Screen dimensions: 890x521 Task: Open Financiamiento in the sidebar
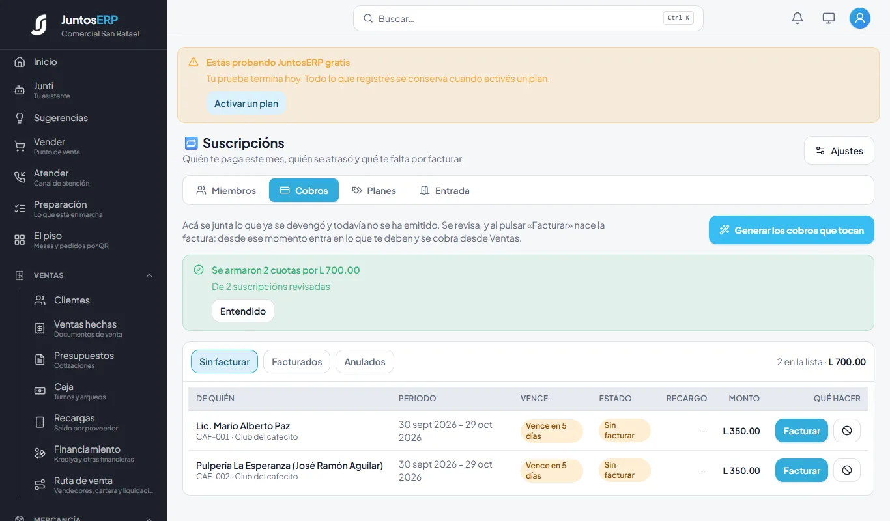tap(94, 453)
